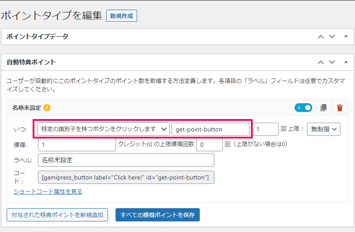Click the 獲得 points amount field
Image resolution: width=355 pixels, height=232 pixels.
(77, 145)
